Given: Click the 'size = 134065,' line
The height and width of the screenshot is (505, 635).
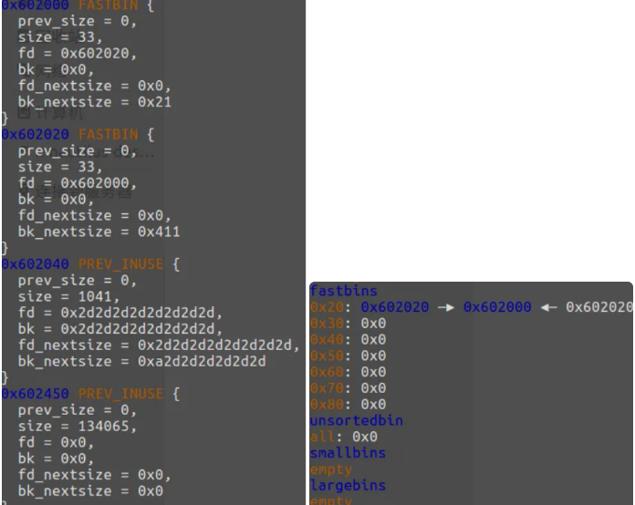Looking at the screenshot, I should click(x=78, y=426).
